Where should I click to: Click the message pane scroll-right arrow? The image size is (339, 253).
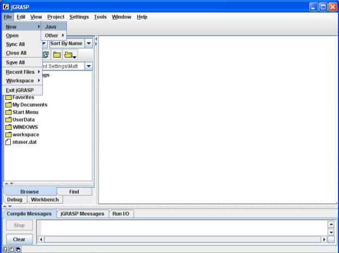point(324,239)
